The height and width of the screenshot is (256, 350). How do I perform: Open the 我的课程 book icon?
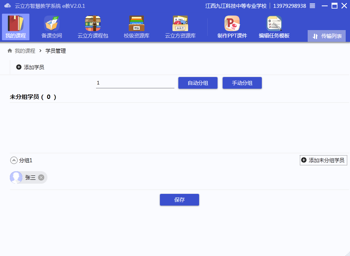[16, 24]
